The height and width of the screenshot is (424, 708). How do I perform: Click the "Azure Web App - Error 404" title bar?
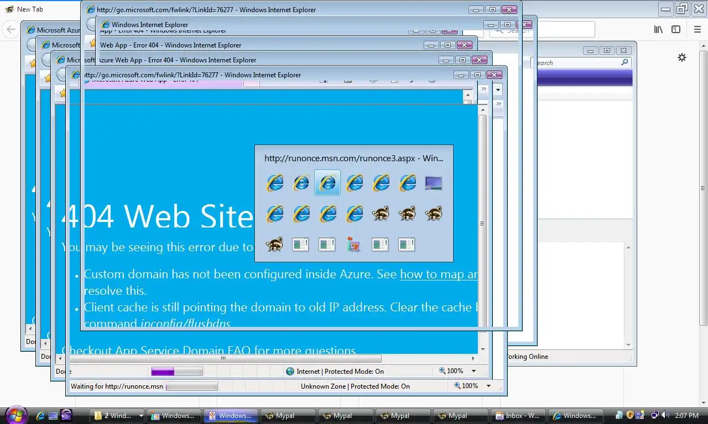(x=176, y=60)
